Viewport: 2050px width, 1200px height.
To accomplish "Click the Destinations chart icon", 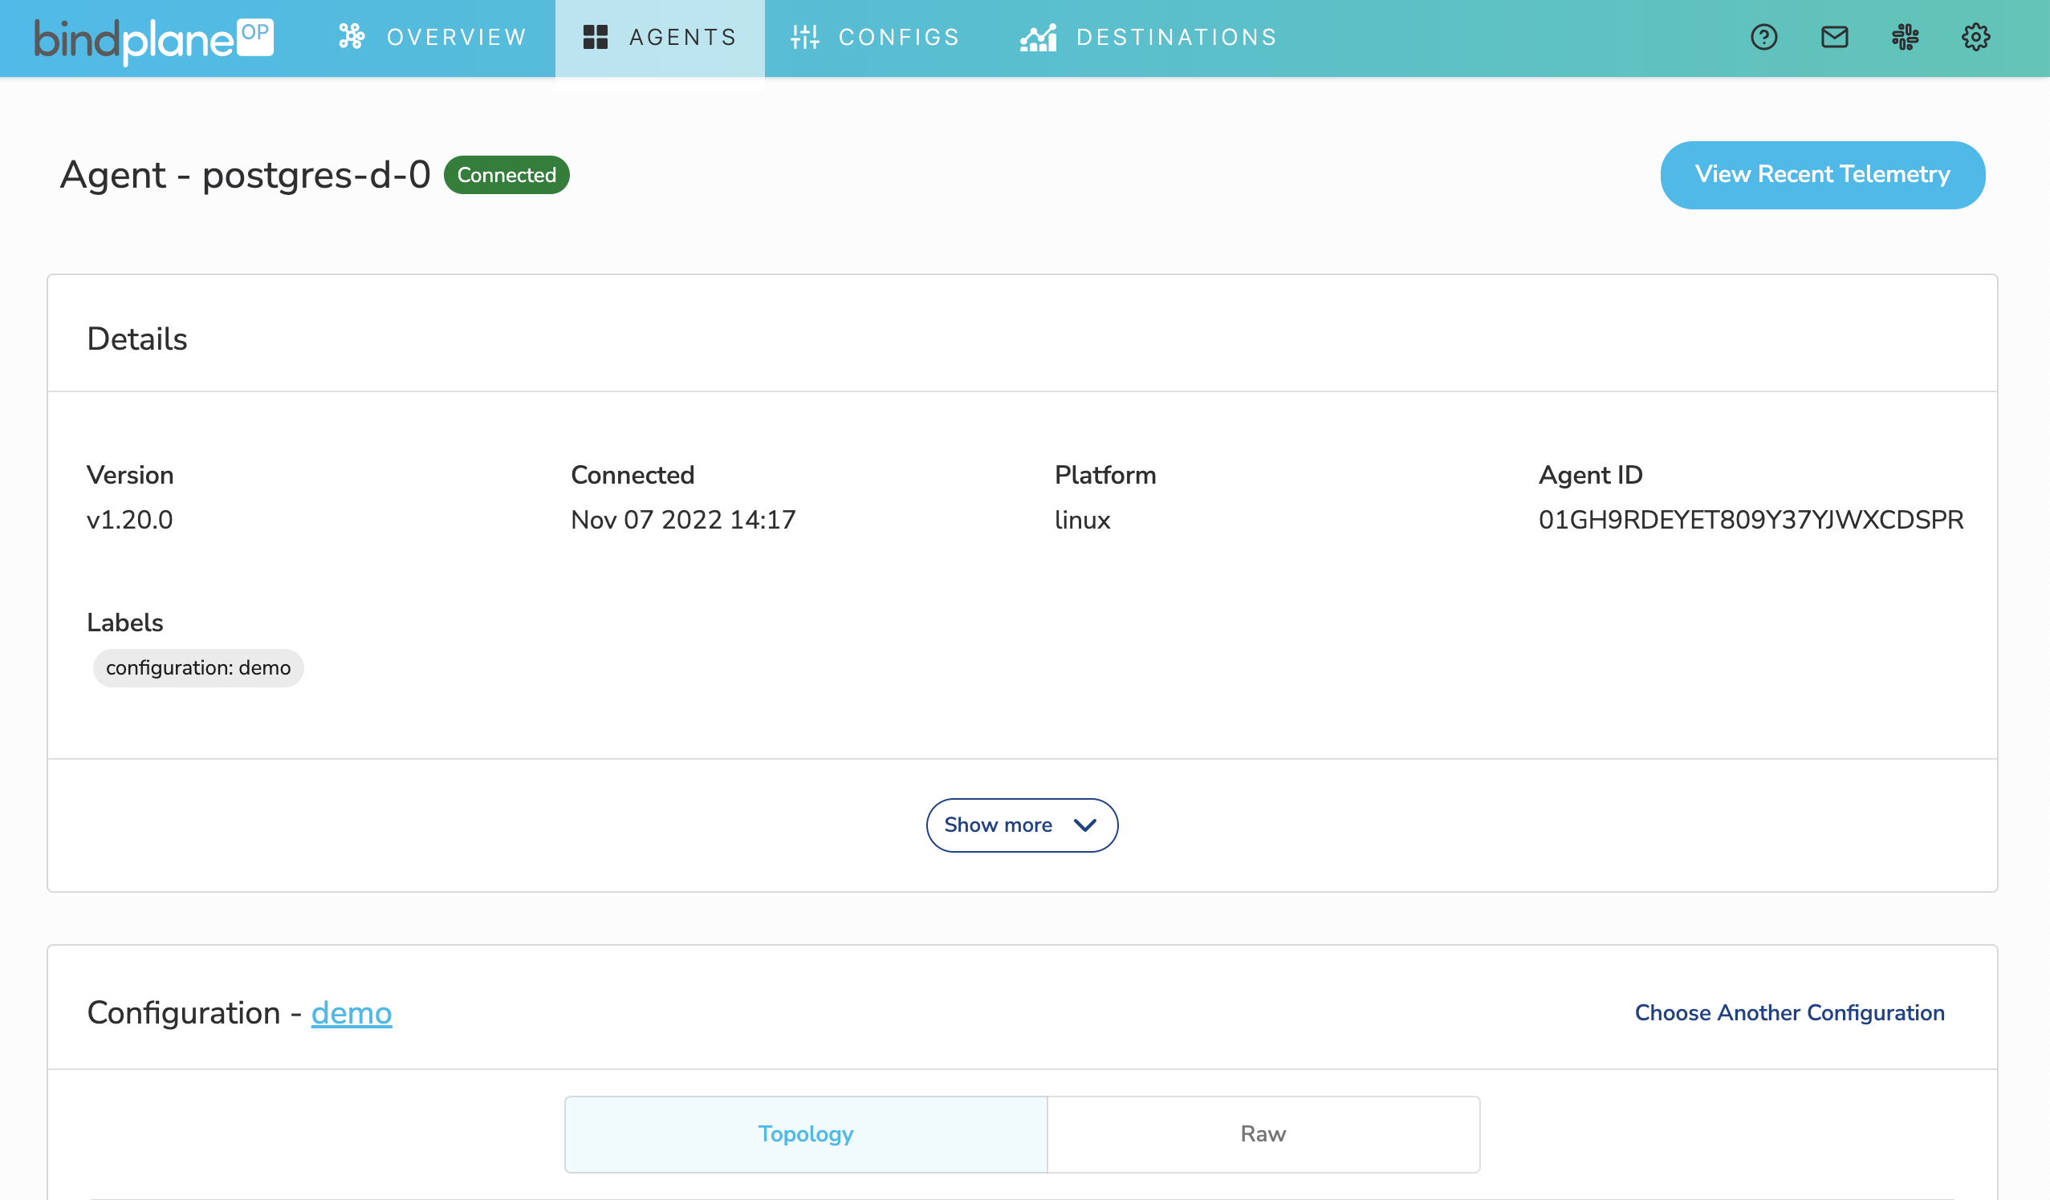I will (1038, 38).
